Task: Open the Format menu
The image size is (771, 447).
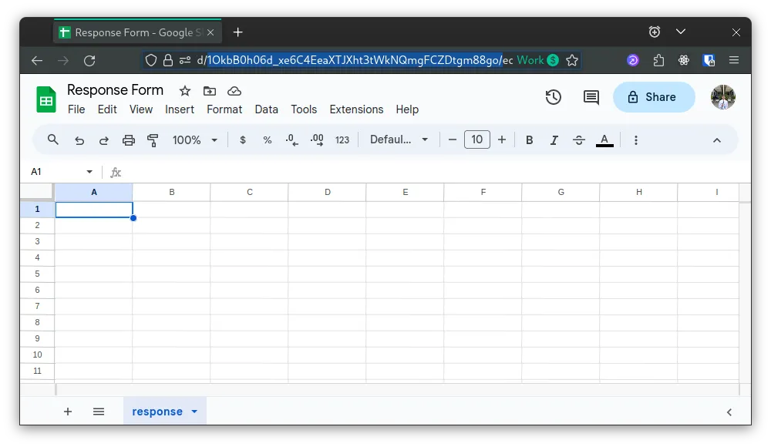Action: point(224,109)
